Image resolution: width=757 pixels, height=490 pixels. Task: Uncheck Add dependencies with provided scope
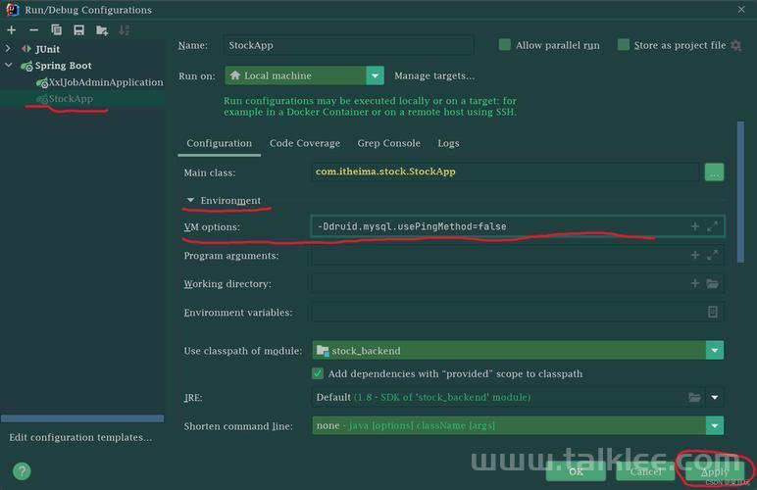[x=318, y=373]
